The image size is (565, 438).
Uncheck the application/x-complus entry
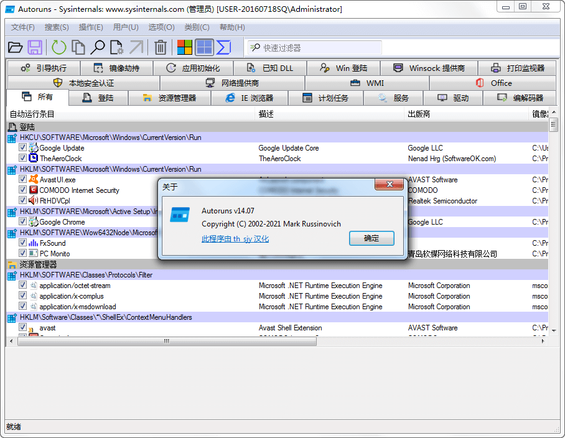pyautogui.click(x=22, y=296)
